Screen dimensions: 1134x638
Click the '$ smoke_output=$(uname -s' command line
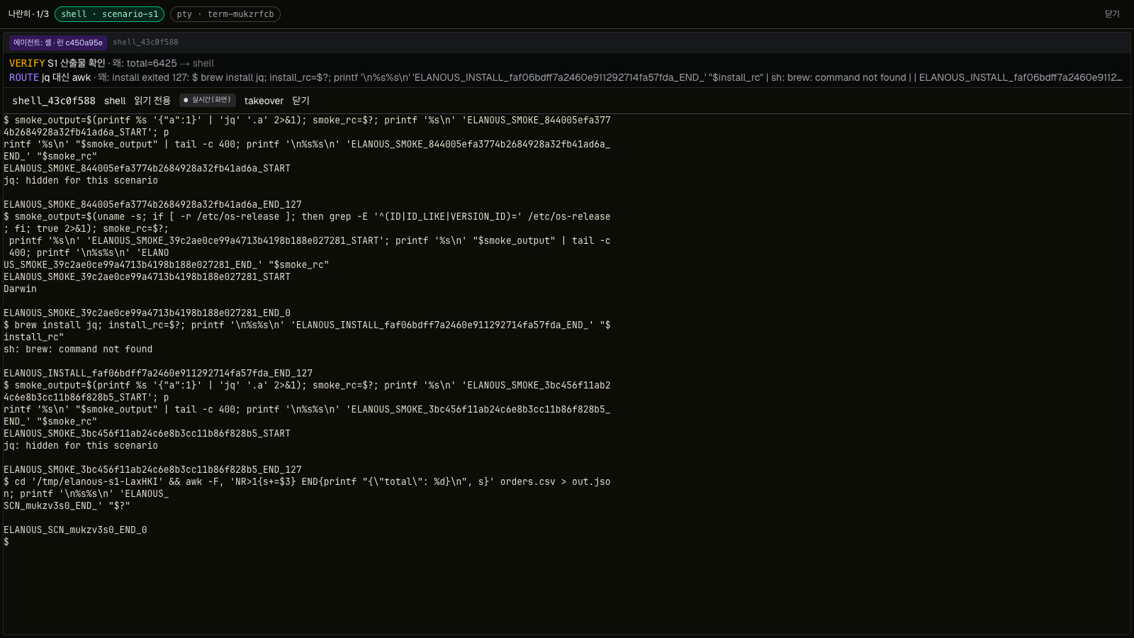307,241
